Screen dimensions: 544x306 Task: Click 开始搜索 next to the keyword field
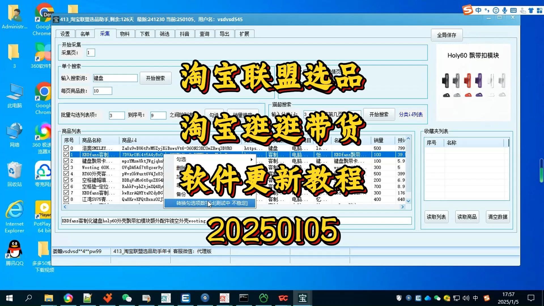tap(155, 78)
